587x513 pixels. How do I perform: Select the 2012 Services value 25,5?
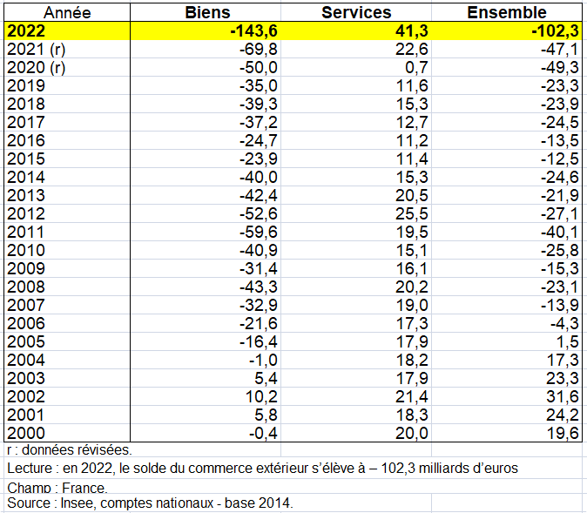(x=412, y=213)
